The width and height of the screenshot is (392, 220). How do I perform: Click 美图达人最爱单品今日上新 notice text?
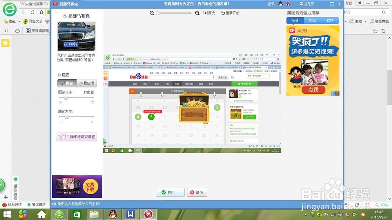pos(79,204)
